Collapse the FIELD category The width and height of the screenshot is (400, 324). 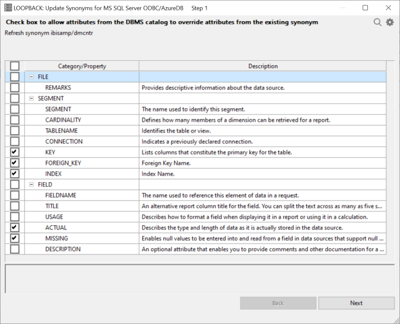(x=32, y=185)
